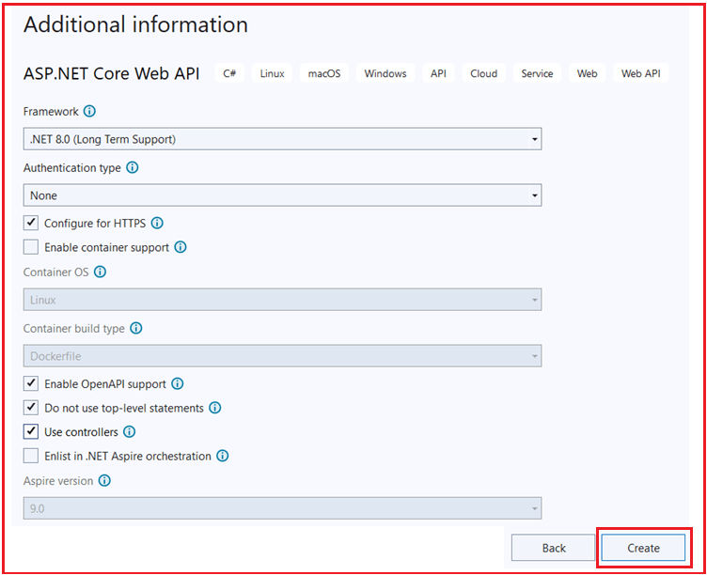Image resolution: width=707 pixels, height=575 pixels.
Task: Click the info icon beside Authentication type
Action: point(133,167)
